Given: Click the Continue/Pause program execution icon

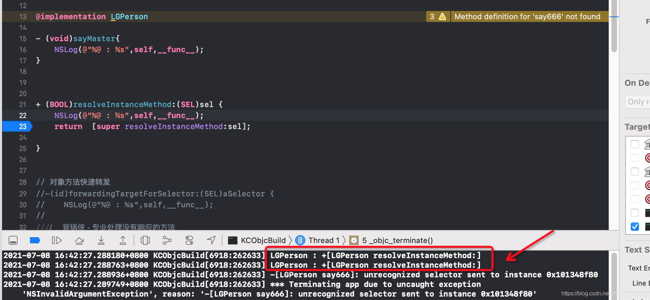Looking at the screenshot, I should click(57, 240).
